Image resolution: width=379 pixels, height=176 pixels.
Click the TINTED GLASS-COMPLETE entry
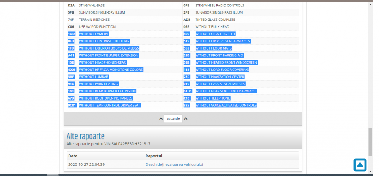215,20
